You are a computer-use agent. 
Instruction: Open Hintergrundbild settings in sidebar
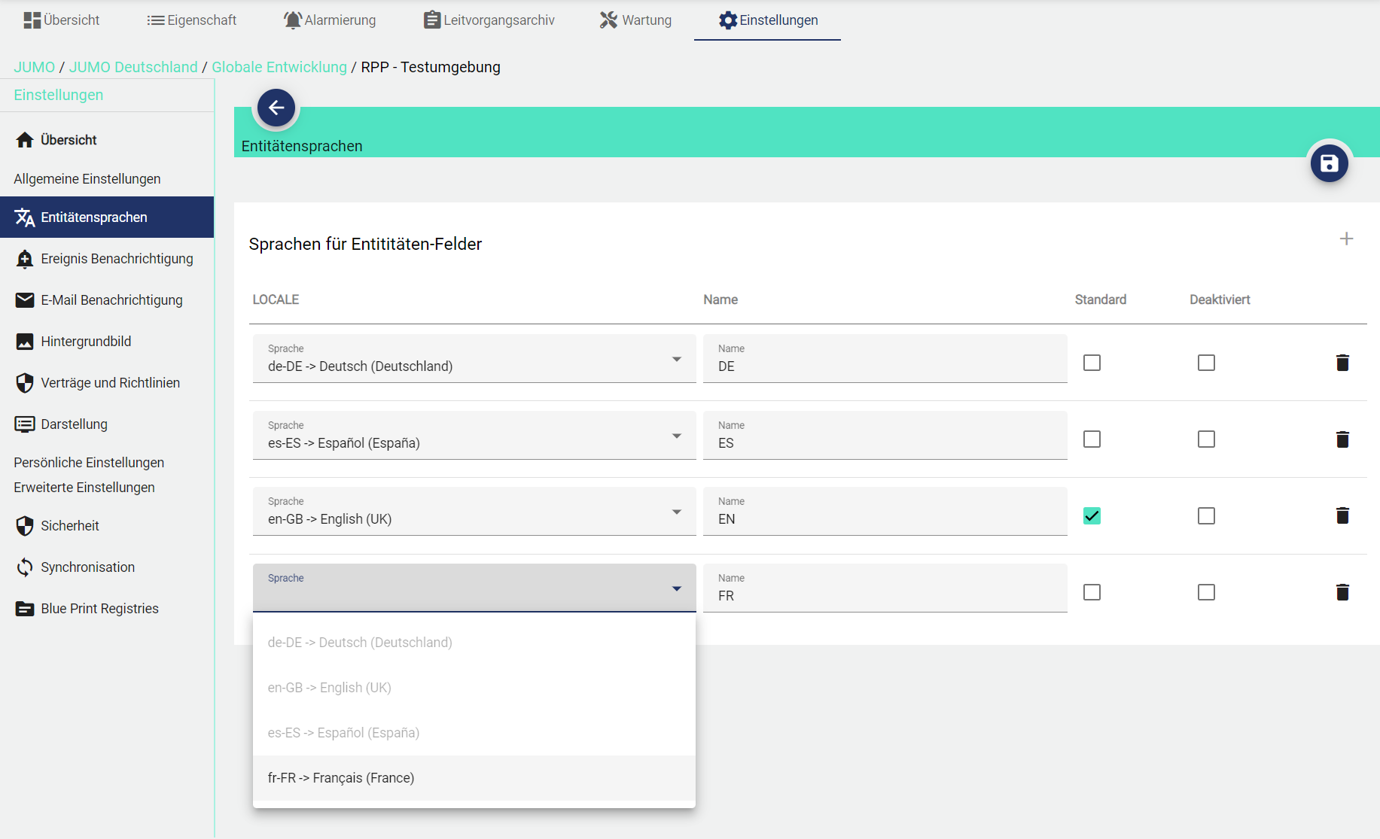86,342
